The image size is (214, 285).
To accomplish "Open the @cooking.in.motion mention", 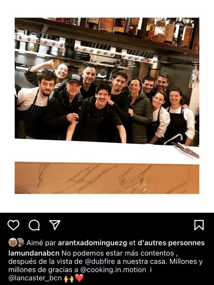I will tap(113, 270).
